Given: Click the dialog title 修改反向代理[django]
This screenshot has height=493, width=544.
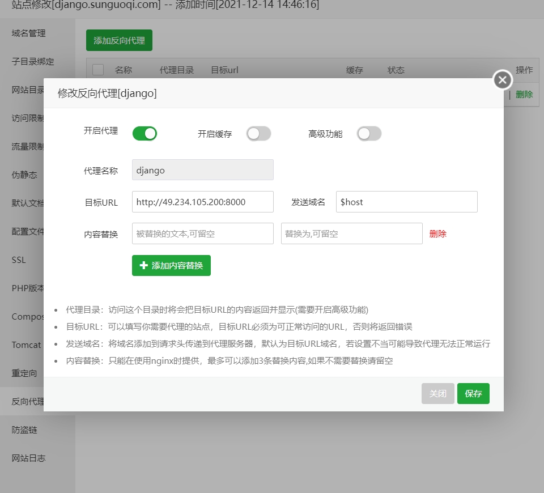Looking at the screenshot, I should (107, 93).
